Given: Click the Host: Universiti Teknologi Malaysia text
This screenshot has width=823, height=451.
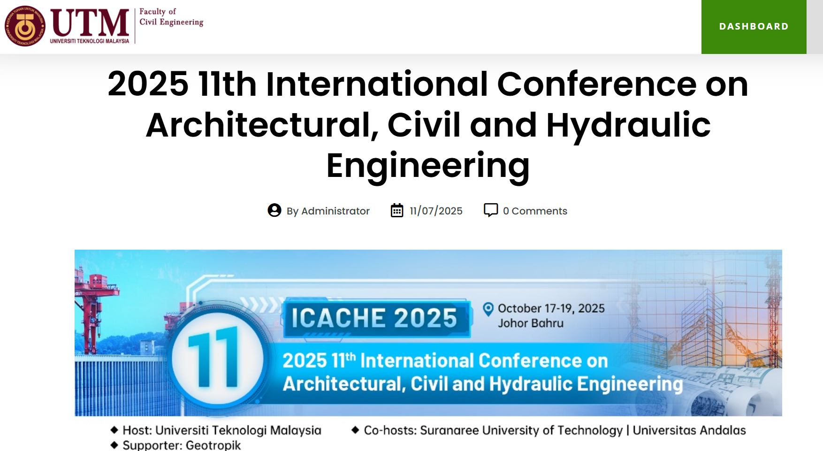Looking at the screenshot, I should point(222,430).
